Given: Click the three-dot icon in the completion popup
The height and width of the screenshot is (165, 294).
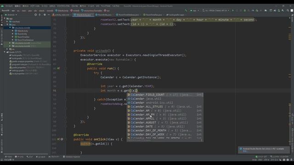Looking at the screenshot, I should 202,140.
